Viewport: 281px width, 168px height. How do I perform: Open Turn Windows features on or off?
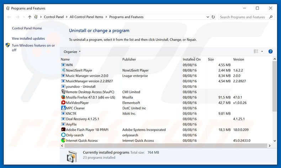click(33, 48)
